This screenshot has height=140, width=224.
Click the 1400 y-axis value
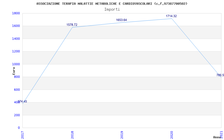(16, 39)
